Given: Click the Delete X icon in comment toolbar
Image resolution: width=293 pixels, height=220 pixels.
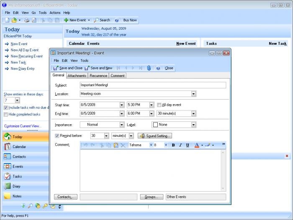Looking at the screenshot, I should (x=123, y=145).
